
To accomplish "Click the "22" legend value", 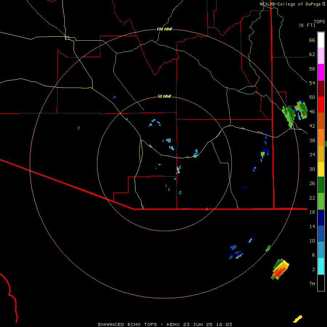I will [312, 198].
